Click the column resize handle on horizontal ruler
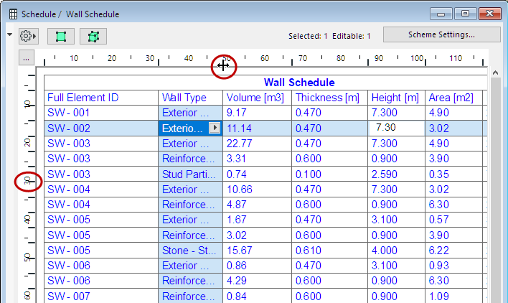This screenshot has width=508, height=303. [223, 65]
